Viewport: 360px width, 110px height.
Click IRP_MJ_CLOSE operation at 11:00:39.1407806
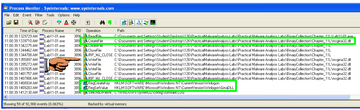99,78
